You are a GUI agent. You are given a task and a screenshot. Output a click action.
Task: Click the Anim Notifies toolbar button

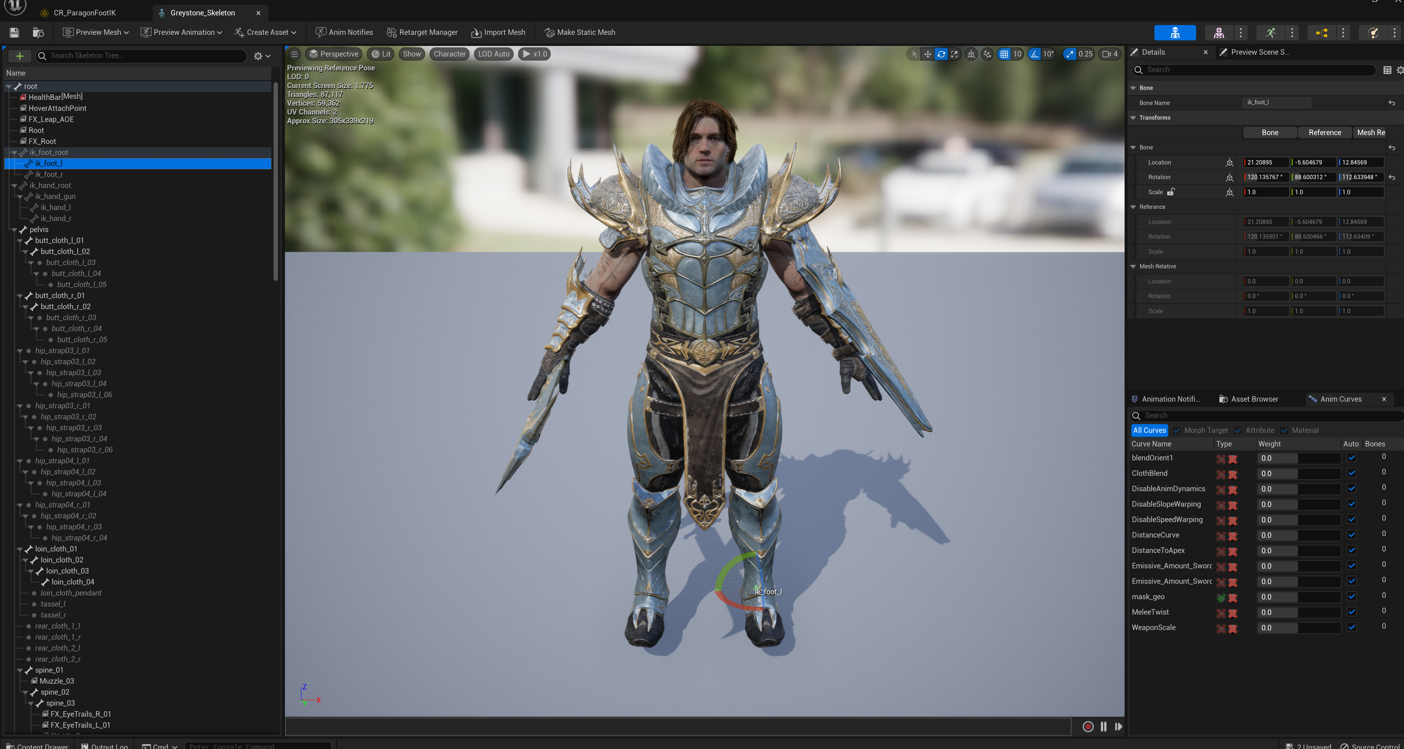(344, 33)
